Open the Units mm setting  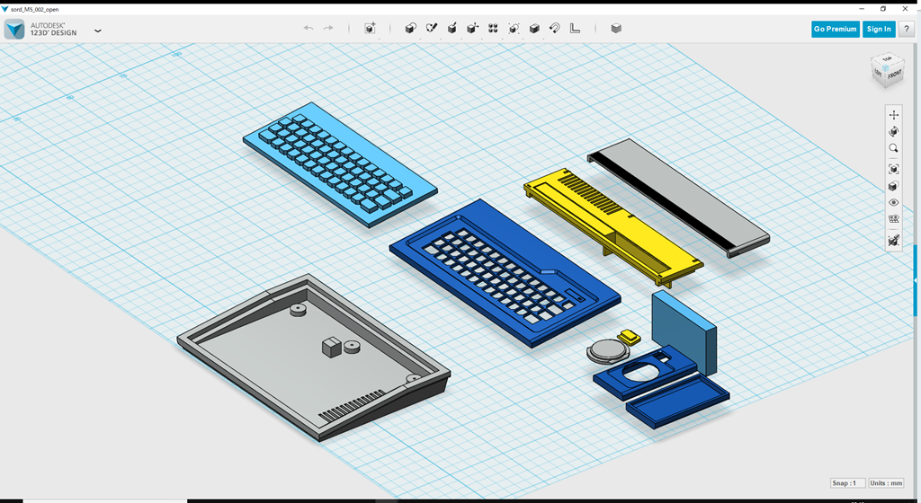[886, 483]
